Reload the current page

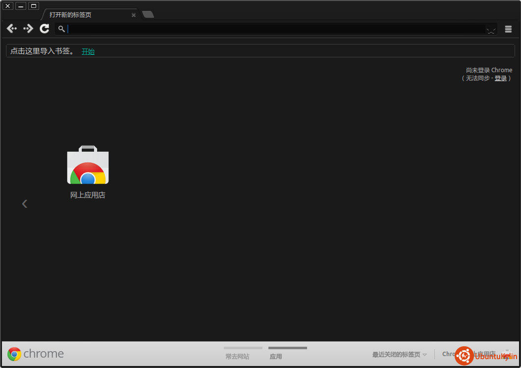coord(45,29)
